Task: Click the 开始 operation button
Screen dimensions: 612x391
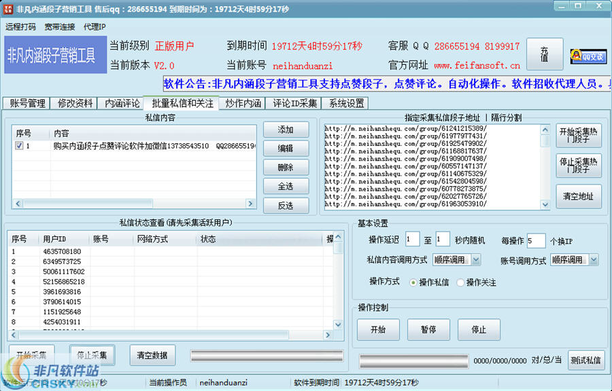Action: [378, 329]
